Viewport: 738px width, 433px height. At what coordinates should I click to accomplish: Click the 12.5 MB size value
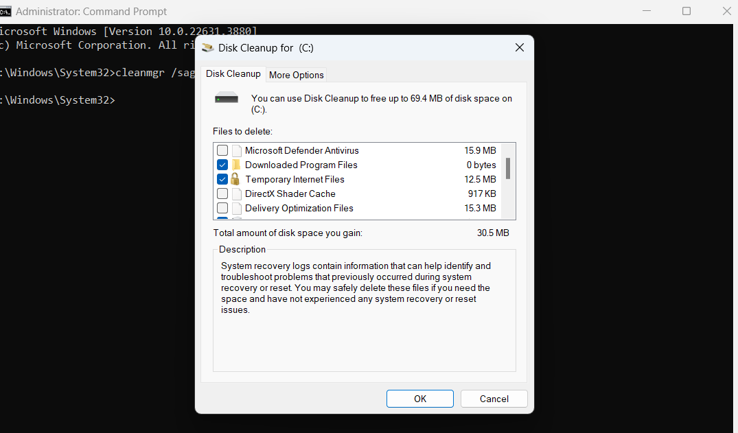click(x=480, y=179)
